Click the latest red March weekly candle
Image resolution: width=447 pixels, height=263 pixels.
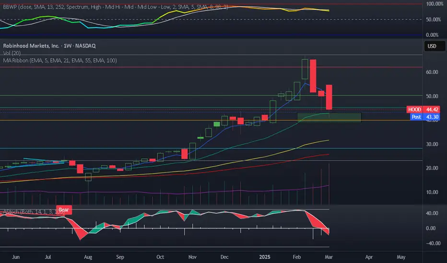pos(329,97)
